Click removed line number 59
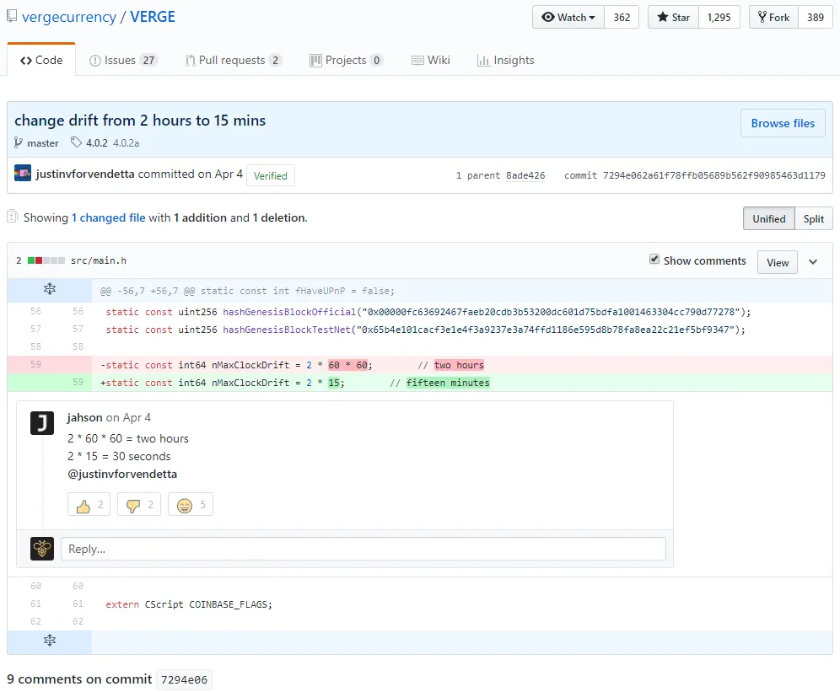Screen dimensions: 840x692 (36, 364)
